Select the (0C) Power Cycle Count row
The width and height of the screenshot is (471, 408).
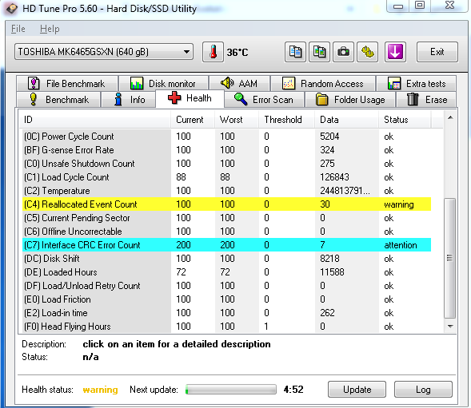pos(227,137)
